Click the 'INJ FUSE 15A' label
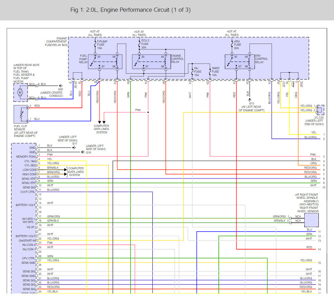334x298 pixels. pos(198,72)
